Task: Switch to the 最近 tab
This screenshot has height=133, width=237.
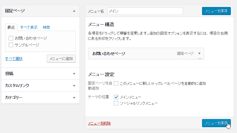Action: coord(11,27)
